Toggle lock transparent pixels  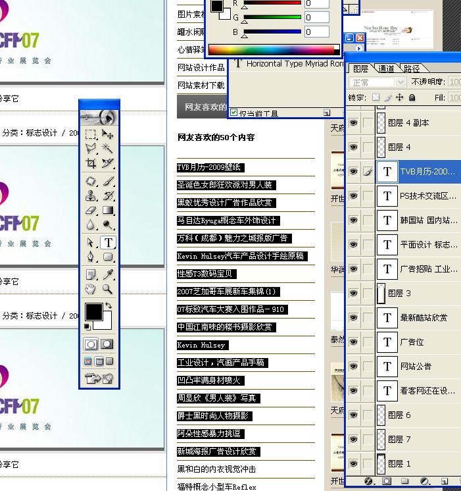[376, 97]
